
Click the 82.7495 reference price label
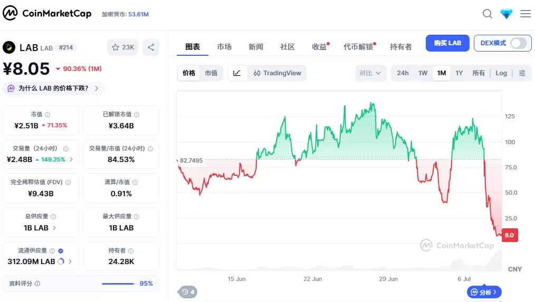[191, 160]
